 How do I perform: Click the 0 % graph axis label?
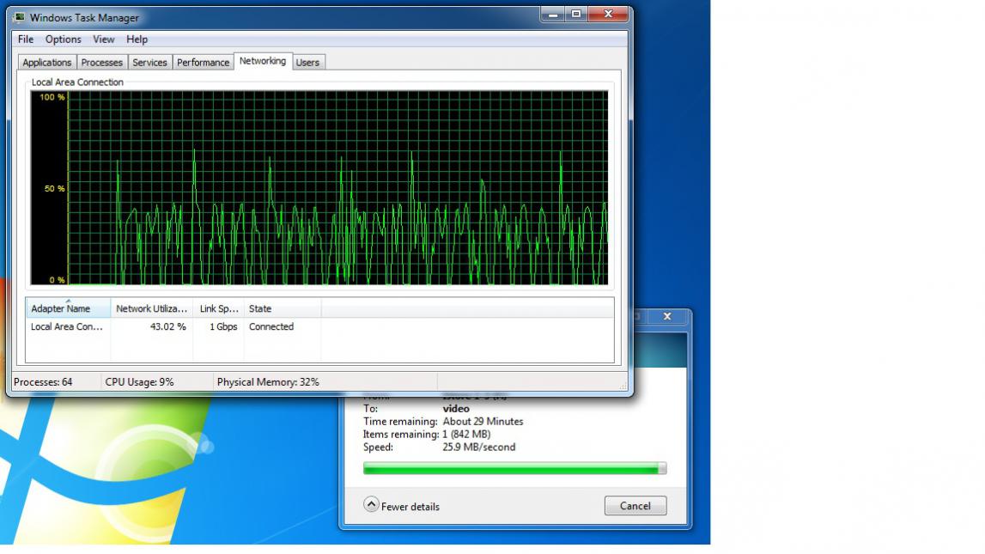point(58,280)
